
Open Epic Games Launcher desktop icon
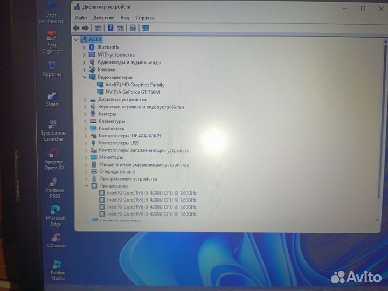pos(54,130)
